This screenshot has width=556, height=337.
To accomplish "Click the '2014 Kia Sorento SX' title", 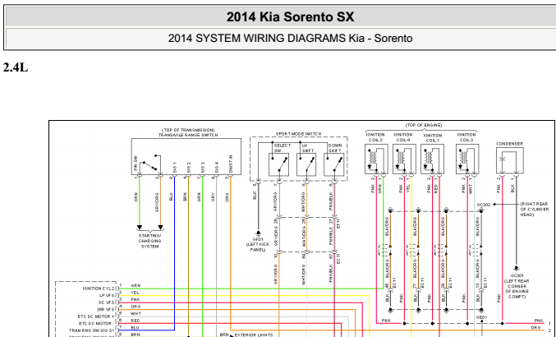I will pos(290,16).
